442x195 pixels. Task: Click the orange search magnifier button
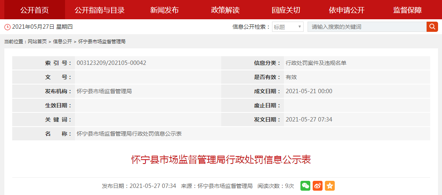(x=432, y=27)
